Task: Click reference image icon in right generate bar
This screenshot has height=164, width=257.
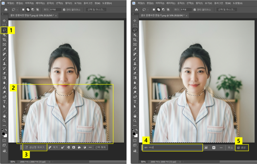Action: pos(206,147)
